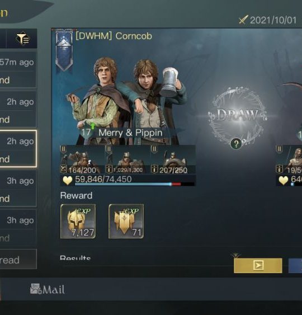Open the second 3h ago report
Image resolution: width=302 pixels, height=315 pixels.
(x=18, y=228)
